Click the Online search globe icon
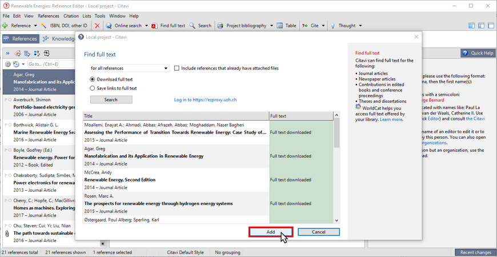The width and height of the screenshot is (497, 257). 109,26
